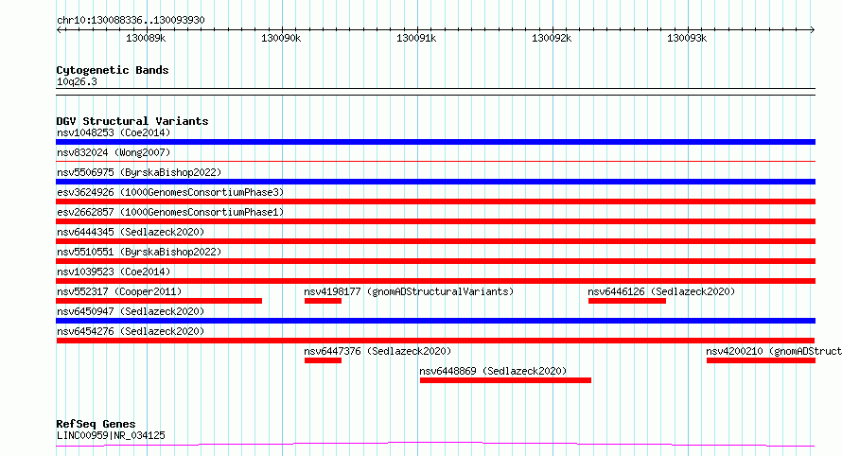This screenshot has width=842, height=456.
Task: Select the red bar under nsv4200210
Action: (x=761, y=360)
